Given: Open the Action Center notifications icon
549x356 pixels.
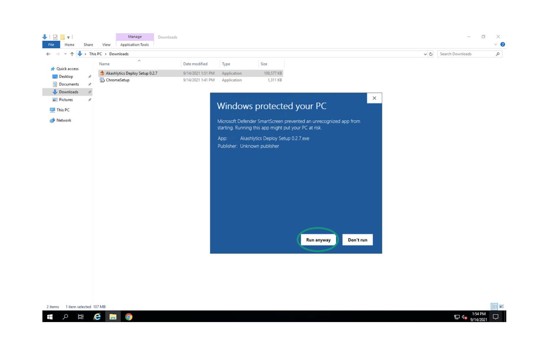Looking at the screenshot, I should (x=495, y=317).
